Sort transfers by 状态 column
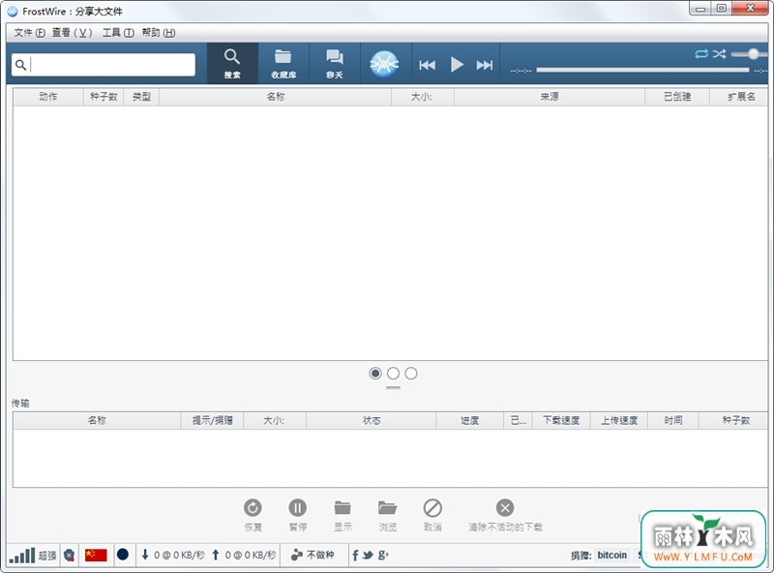 [372, 420]
